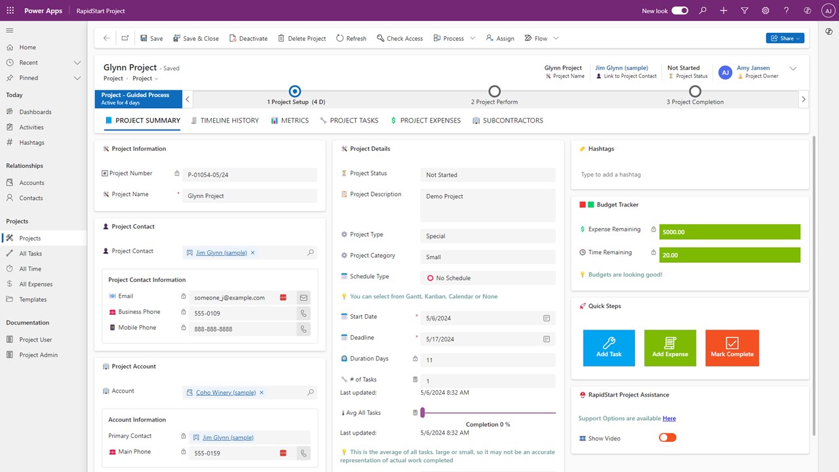The height and width of the screenshot is (472, 839).
Task: Collapse navigation with the hamburger icon
Action: [10, 30]
